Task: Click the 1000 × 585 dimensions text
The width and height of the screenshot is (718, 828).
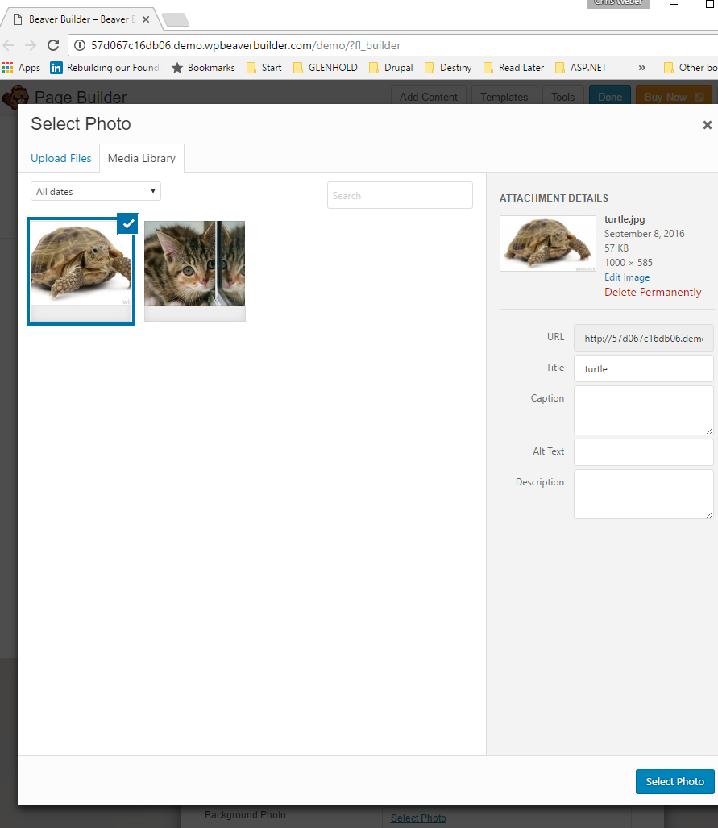Action: (x=629, y=263)
